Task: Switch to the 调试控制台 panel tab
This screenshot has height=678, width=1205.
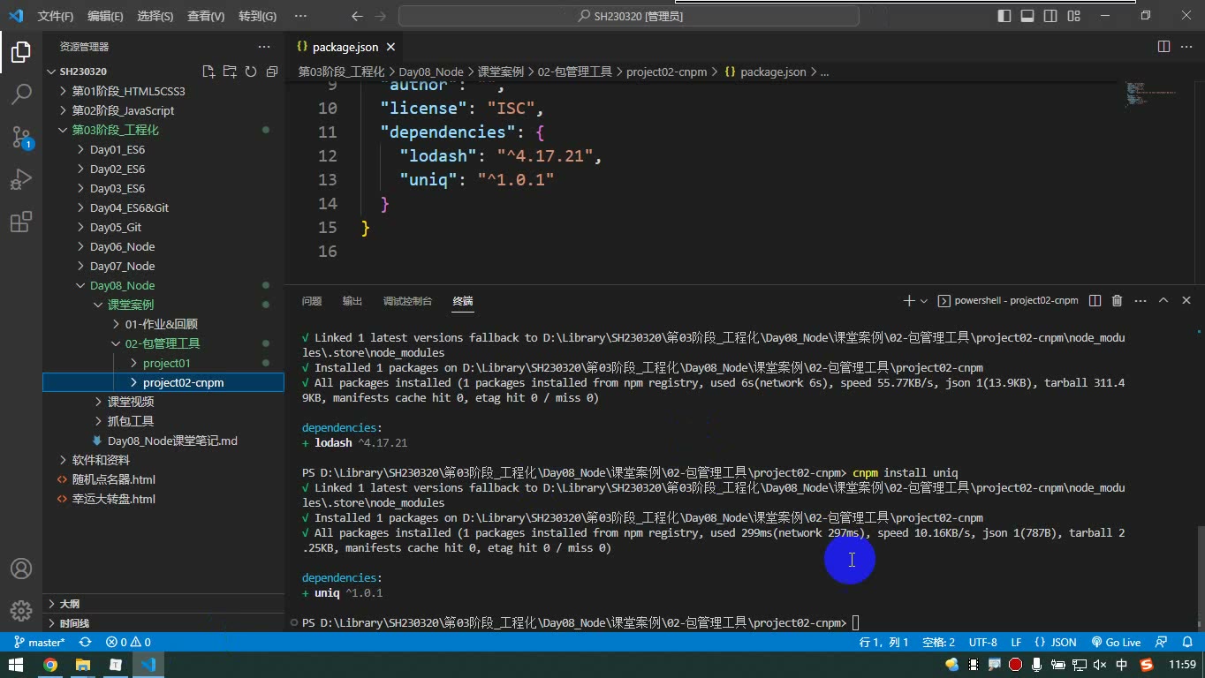Action: [x=407, y=301]
